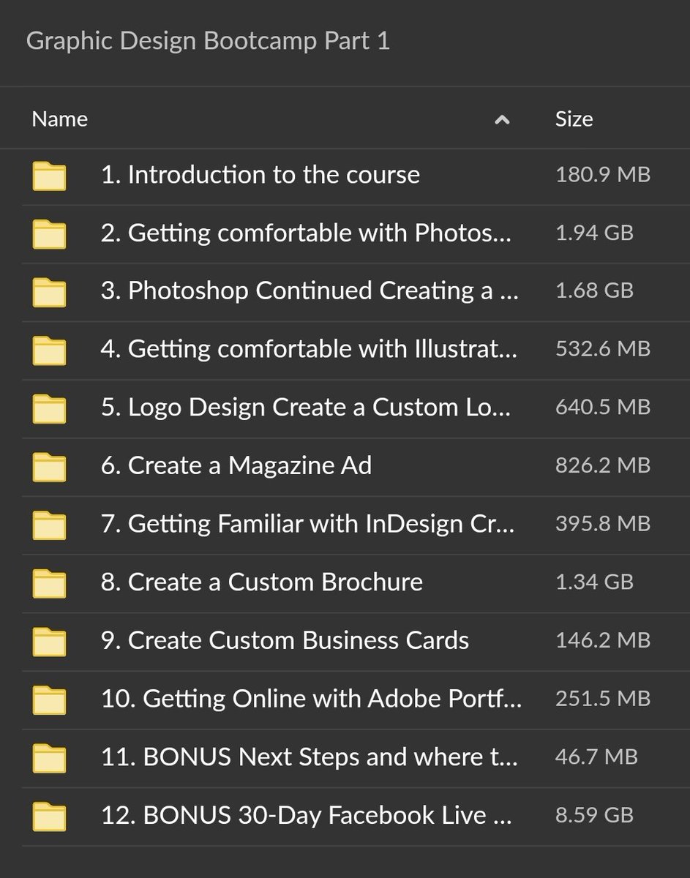690x878 pixels.
Task: Sort files by the Size column header
Action: pyautogui.click(x=574, y=119)
